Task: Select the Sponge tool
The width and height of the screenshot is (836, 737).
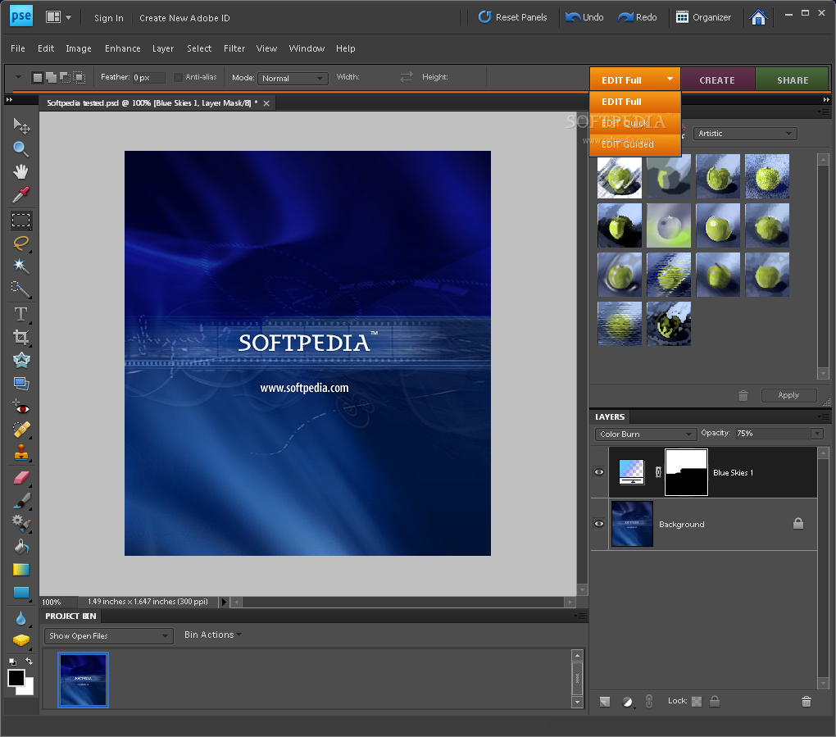Action: point(20,640)
